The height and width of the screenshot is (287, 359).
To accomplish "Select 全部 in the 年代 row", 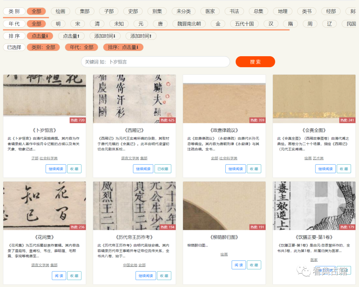I will pos(37,24).
